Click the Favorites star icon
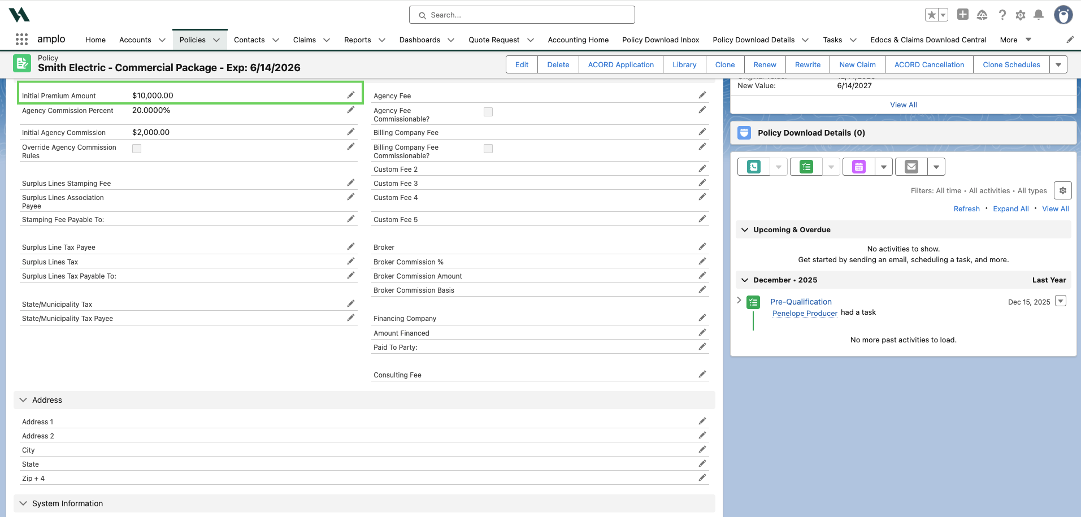Screen dimensions: 1081x517 coord(932,15)
